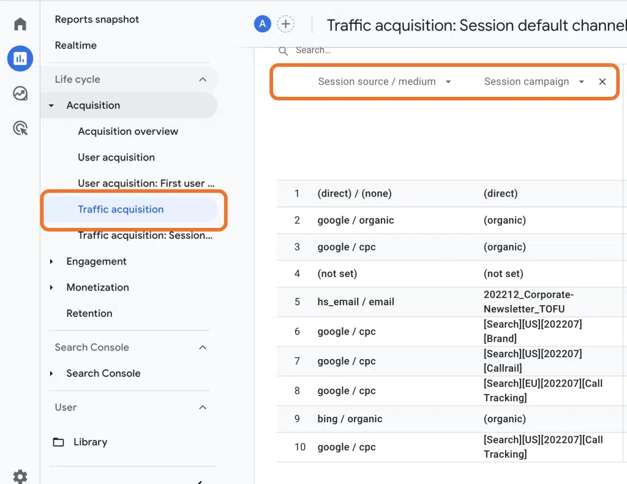This screenshot has width=627, height=484.
Task: Click the '(not set)' source cell in row 4
Action: click(337, 274)
